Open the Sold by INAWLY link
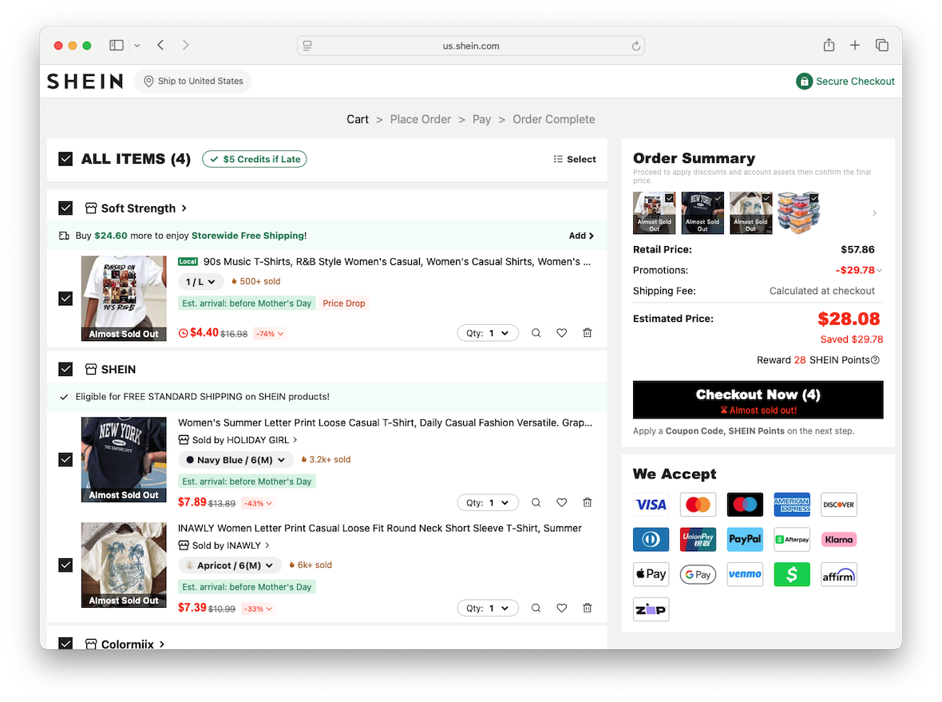This screenshot has width=942, height=702. [224, 545]
